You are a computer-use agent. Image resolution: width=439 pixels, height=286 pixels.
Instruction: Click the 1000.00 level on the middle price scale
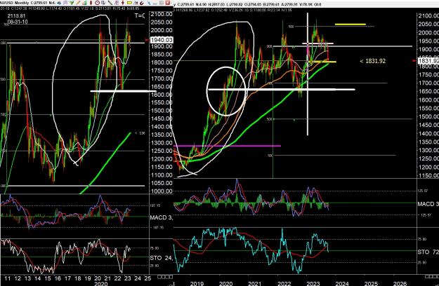(162, 191)
